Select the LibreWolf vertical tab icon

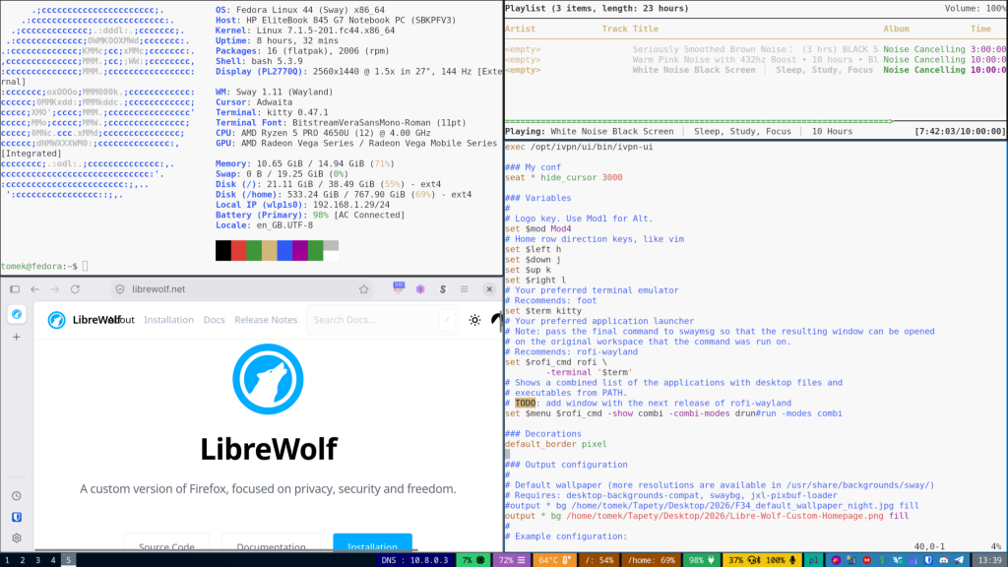point(17,314)
